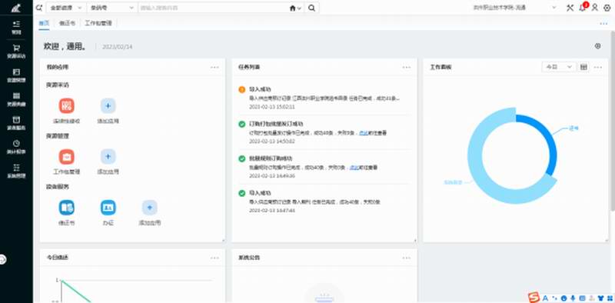
Task: Open the first search scope dropdown
Action: coord(66,8)
